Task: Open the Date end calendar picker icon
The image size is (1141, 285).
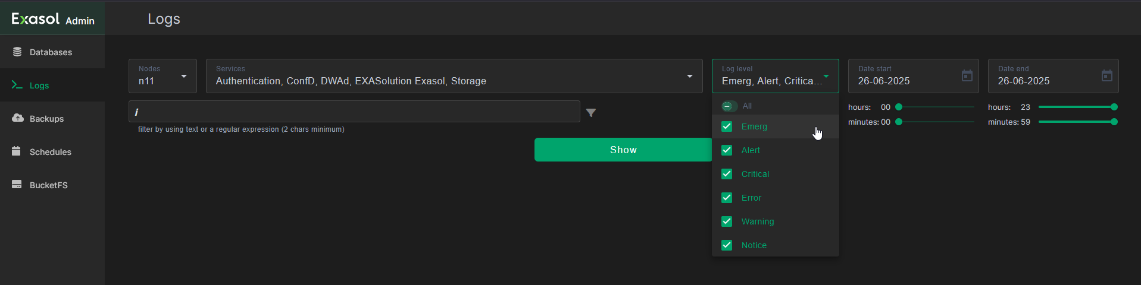Action: tap(1107, 76)
